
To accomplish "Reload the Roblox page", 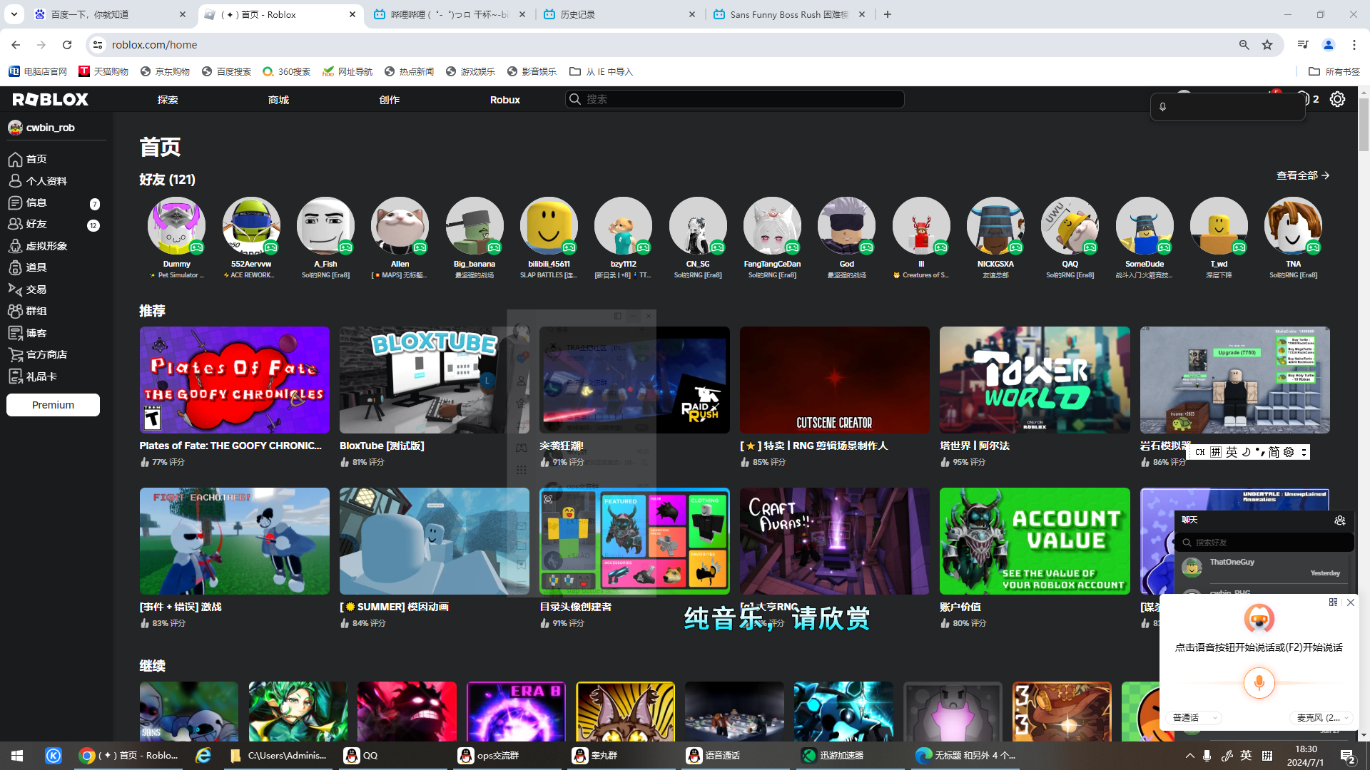I will click(67, 45).
